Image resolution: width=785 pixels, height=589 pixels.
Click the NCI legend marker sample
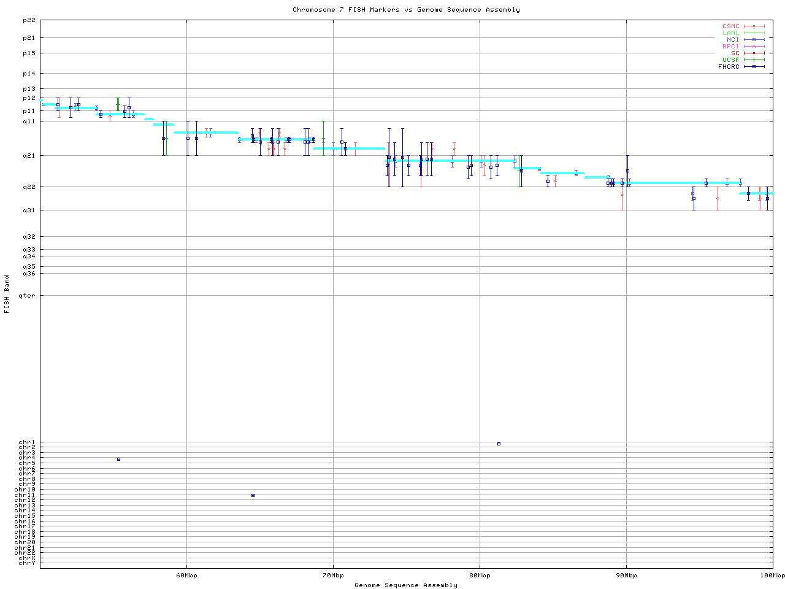pyautogui.click(x=754, y=40)
